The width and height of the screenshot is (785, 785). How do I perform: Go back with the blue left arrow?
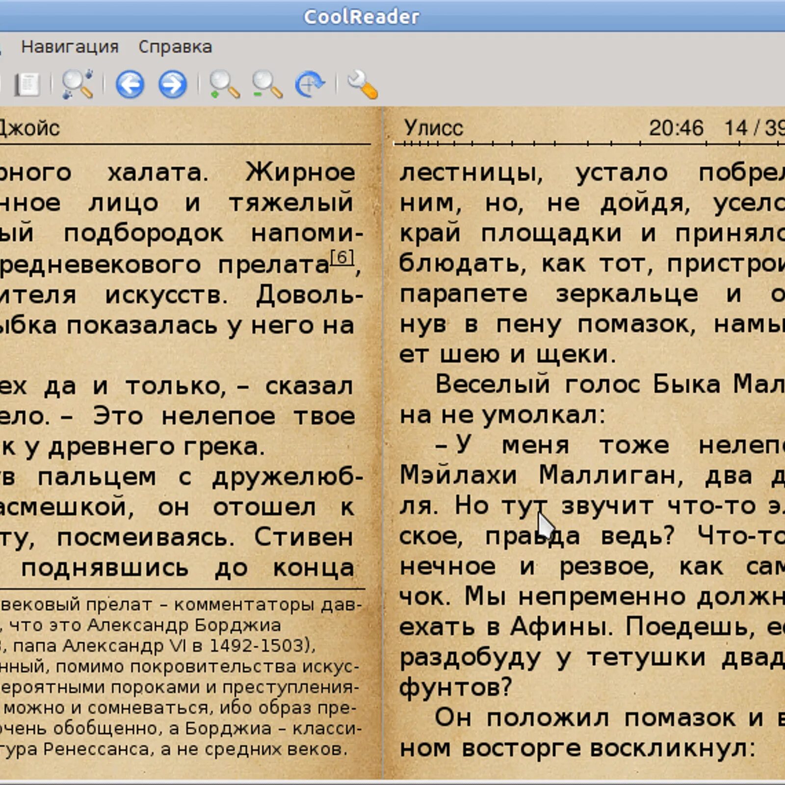[x=130, y=84]
